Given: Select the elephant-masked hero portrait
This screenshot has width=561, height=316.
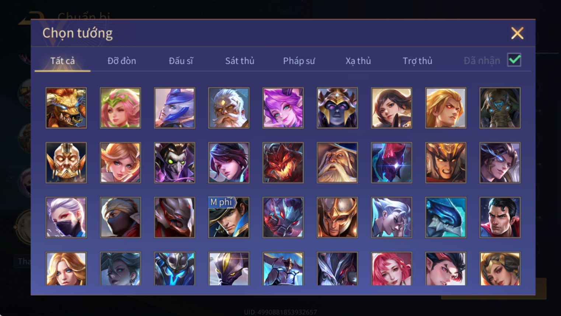Looking at the screenshot, I should 500,108.
